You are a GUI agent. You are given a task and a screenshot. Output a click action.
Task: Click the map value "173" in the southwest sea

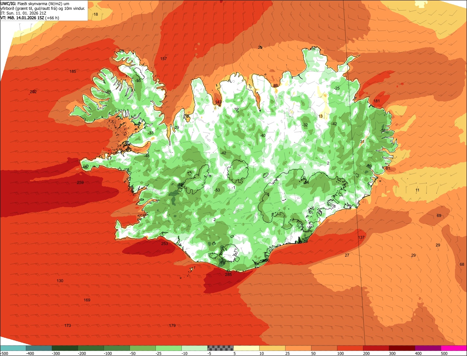click(x=67, y=325)
